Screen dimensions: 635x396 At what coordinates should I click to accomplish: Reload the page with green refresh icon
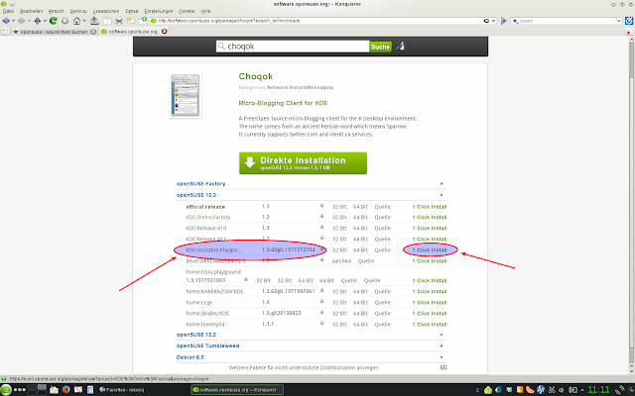tap(53, 21)
